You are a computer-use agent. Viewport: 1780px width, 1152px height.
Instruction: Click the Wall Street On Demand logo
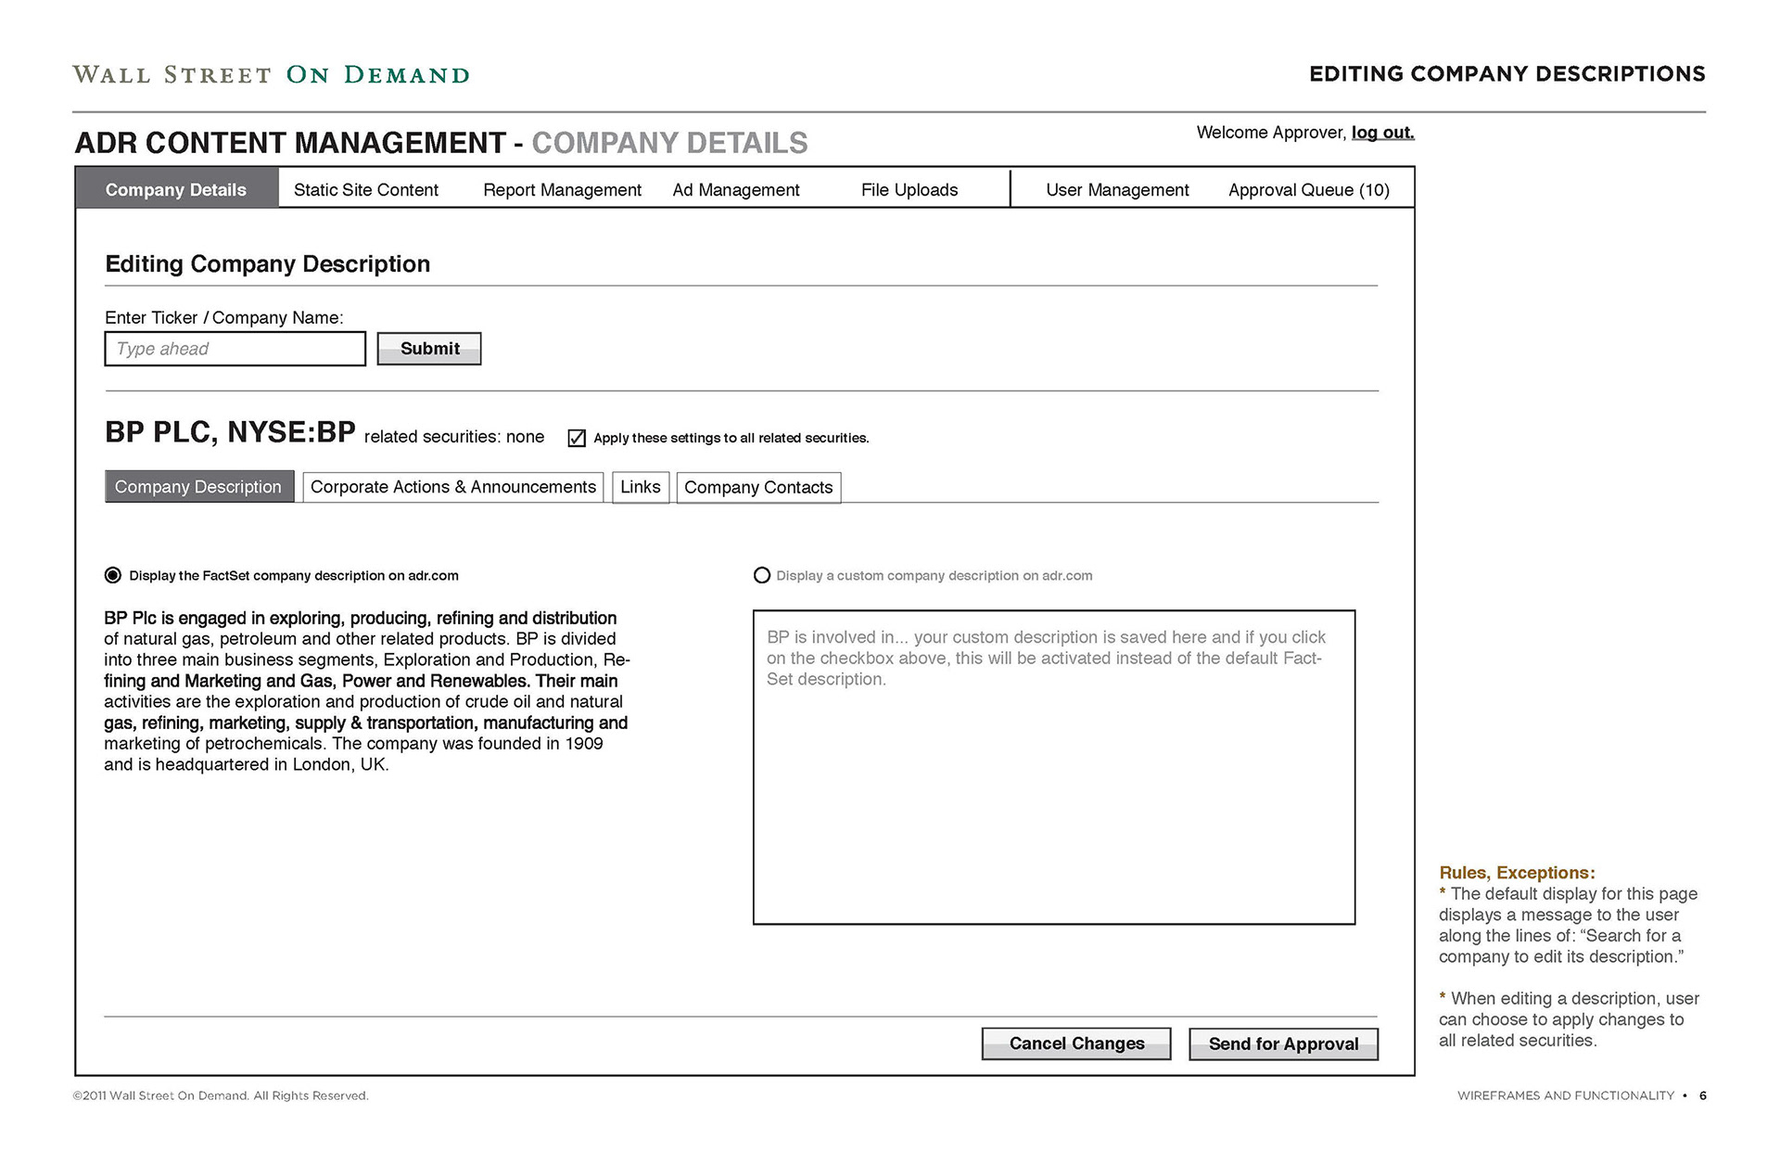click(272, 75)
